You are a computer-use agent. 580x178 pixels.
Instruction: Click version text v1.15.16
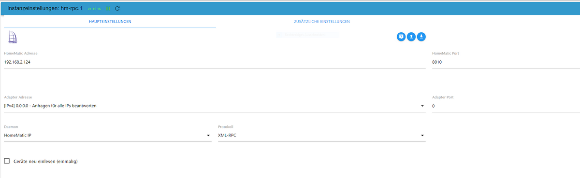point(94,9)
